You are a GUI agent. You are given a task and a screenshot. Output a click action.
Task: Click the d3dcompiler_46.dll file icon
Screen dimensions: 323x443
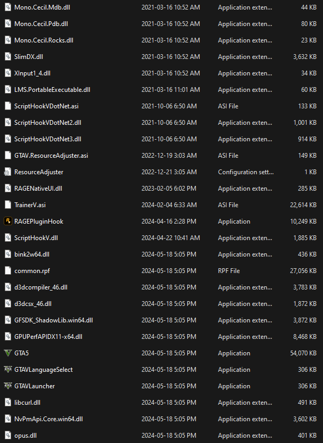pos(8,287)
